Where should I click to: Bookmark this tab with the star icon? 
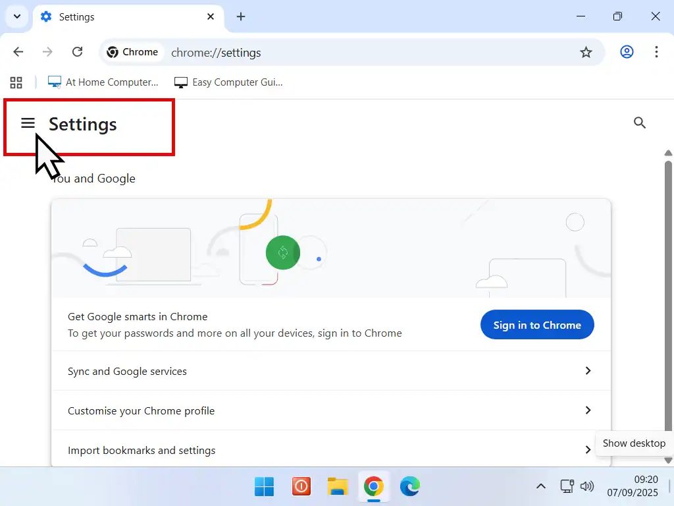click(586, 53)
